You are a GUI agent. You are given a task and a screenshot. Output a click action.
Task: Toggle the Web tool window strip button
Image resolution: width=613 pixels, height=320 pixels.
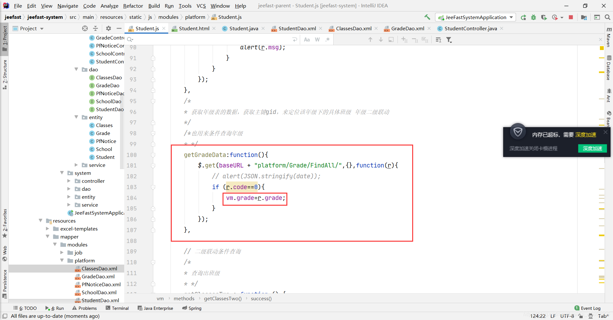click(4, 253)
